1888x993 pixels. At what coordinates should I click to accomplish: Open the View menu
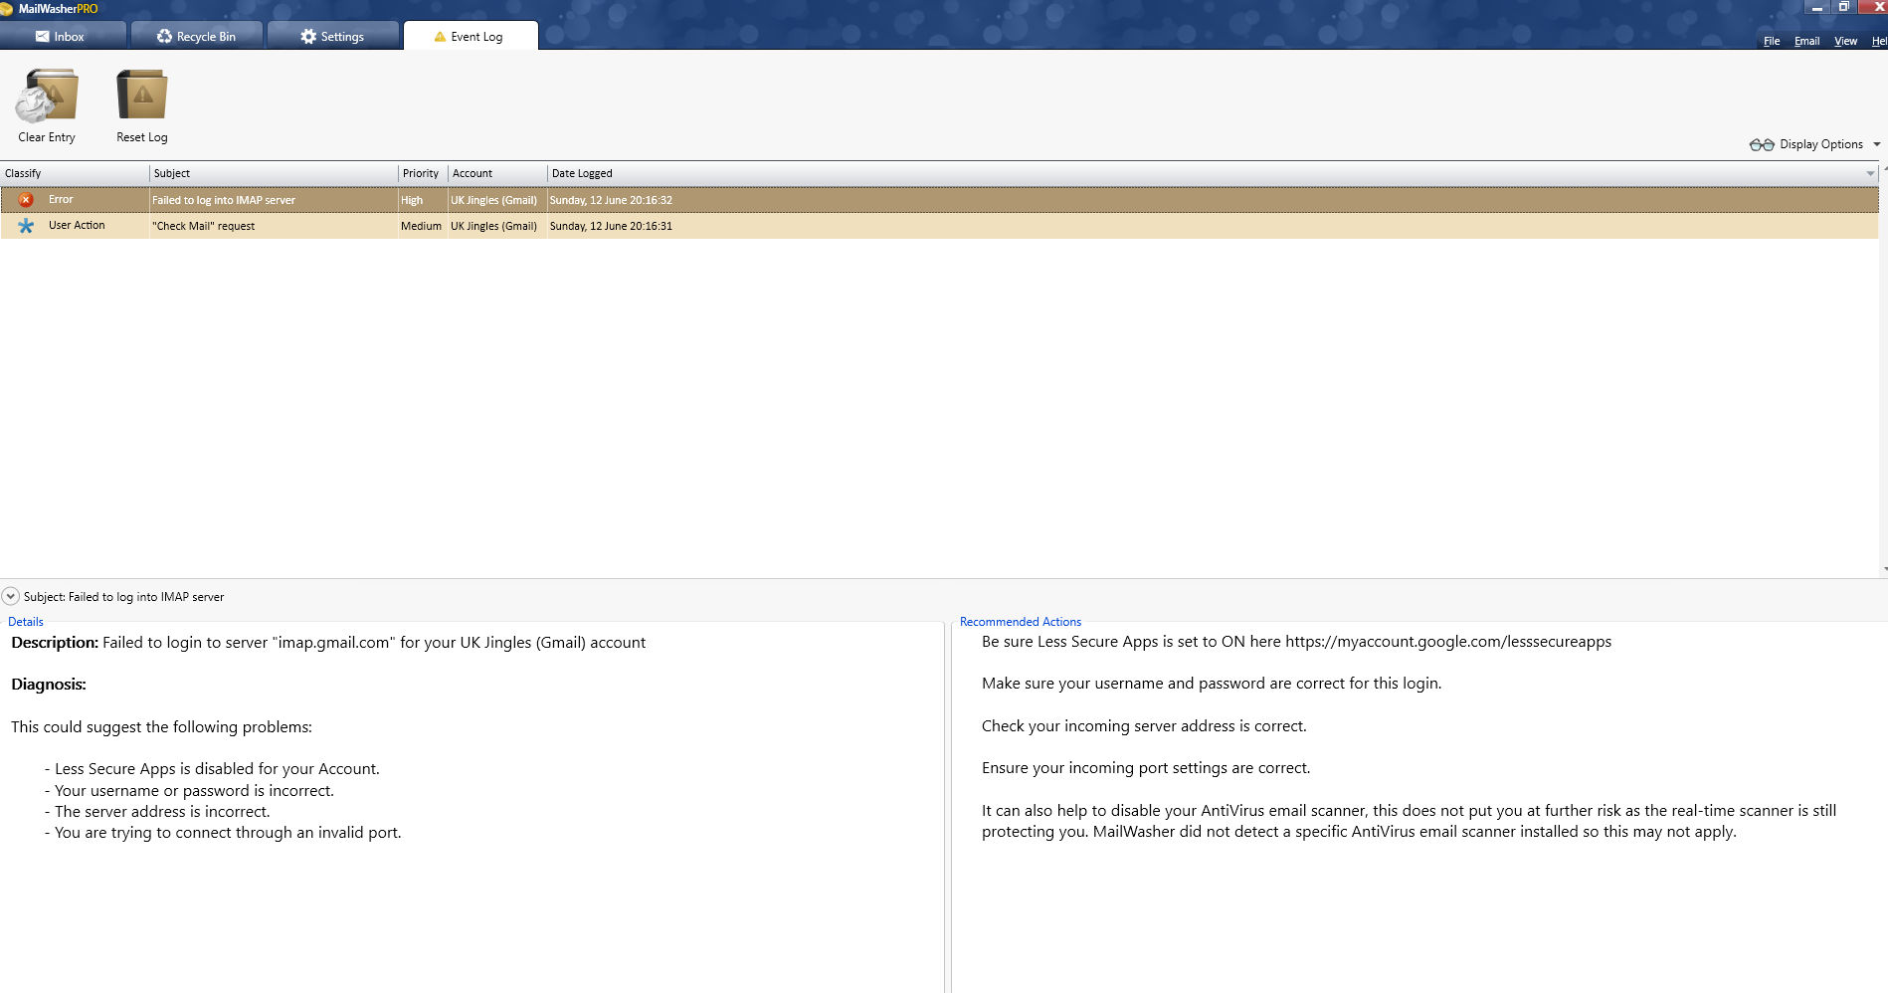pyautogui.click(x=1845, y=41)
